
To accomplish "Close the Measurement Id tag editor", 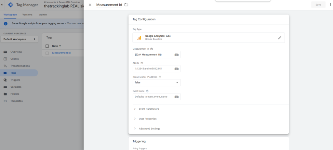I will point(90,5).
